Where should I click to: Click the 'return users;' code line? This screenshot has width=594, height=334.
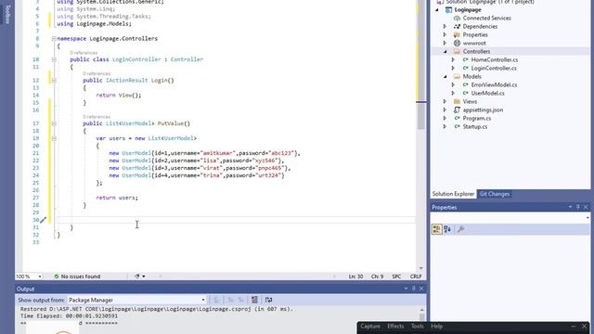point(117,198)
